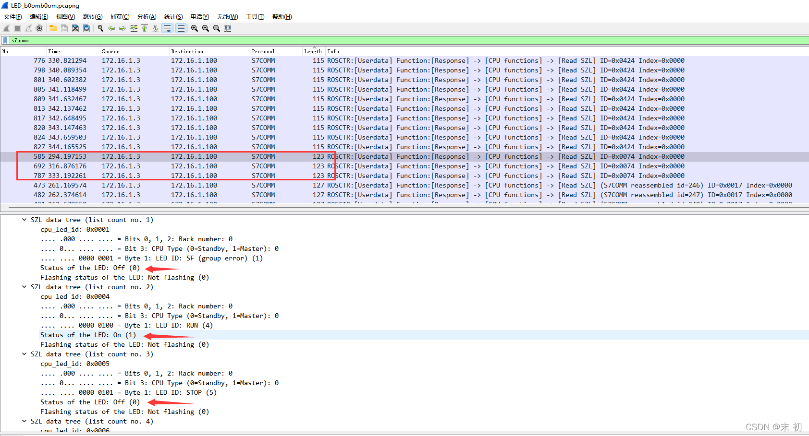Select 'Status of the LED: On (1)'

pyautogui.click(x=88, y=335)
